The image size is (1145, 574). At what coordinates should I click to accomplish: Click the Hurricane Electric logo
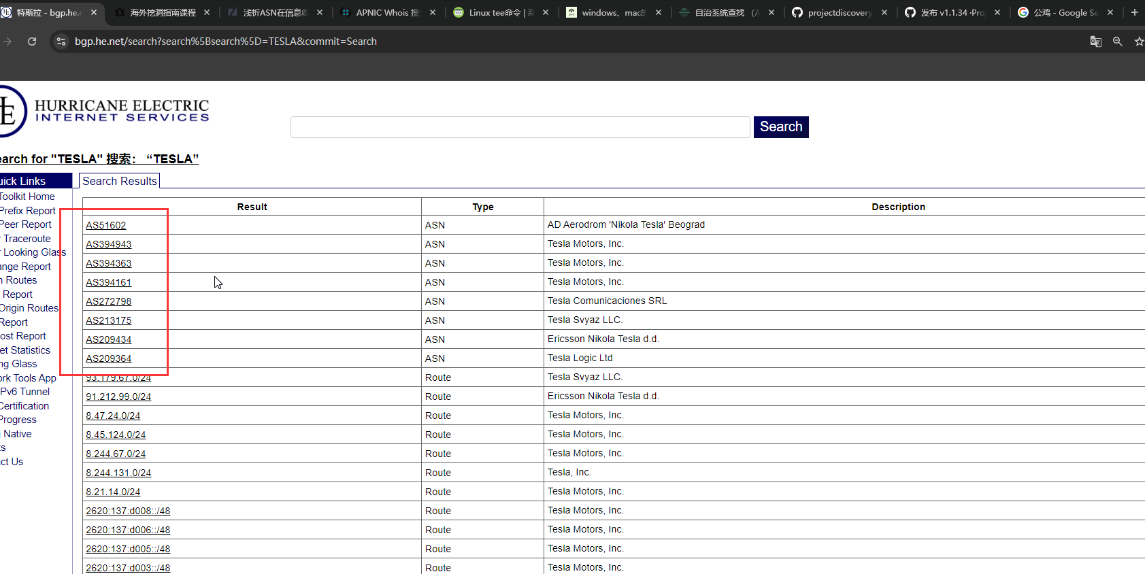click(x=104, y=111)
